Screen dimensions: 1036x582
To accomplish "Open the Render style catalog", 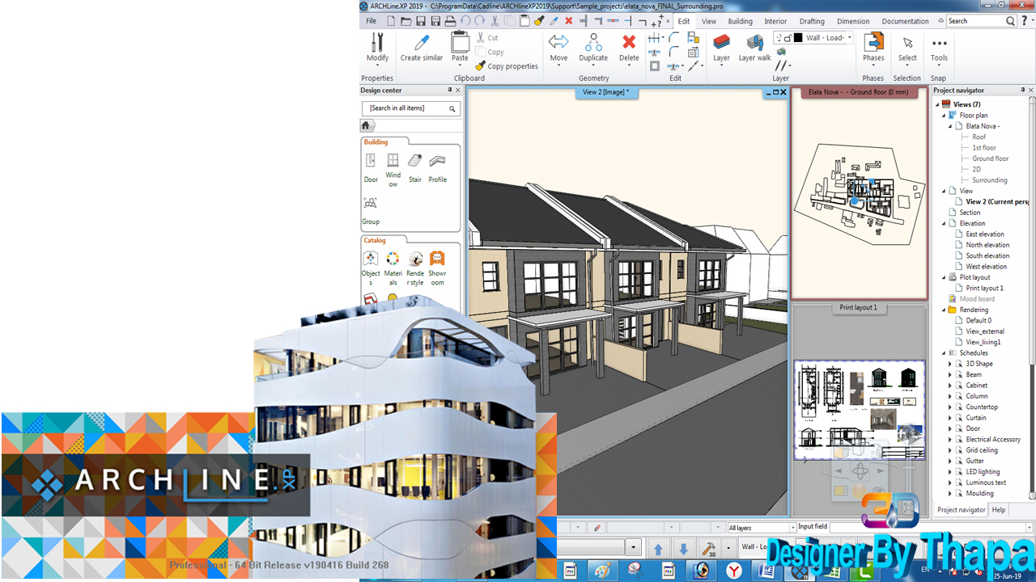I will pyautogui.click(x=415, y=268).
